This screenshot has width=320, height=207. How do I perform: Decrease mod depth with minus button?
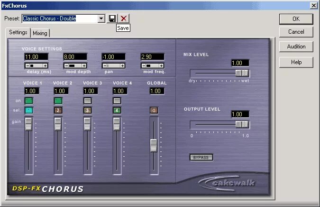(x=66, y=66)
